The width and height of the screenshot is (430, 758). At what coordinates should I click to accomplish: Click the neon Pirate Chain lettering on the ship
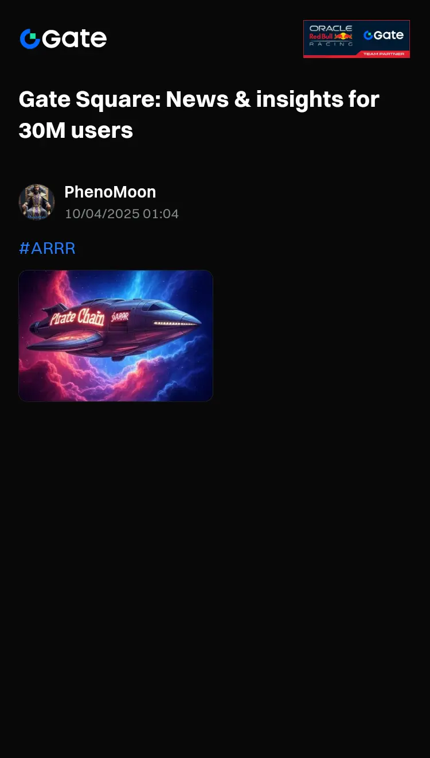77,316
